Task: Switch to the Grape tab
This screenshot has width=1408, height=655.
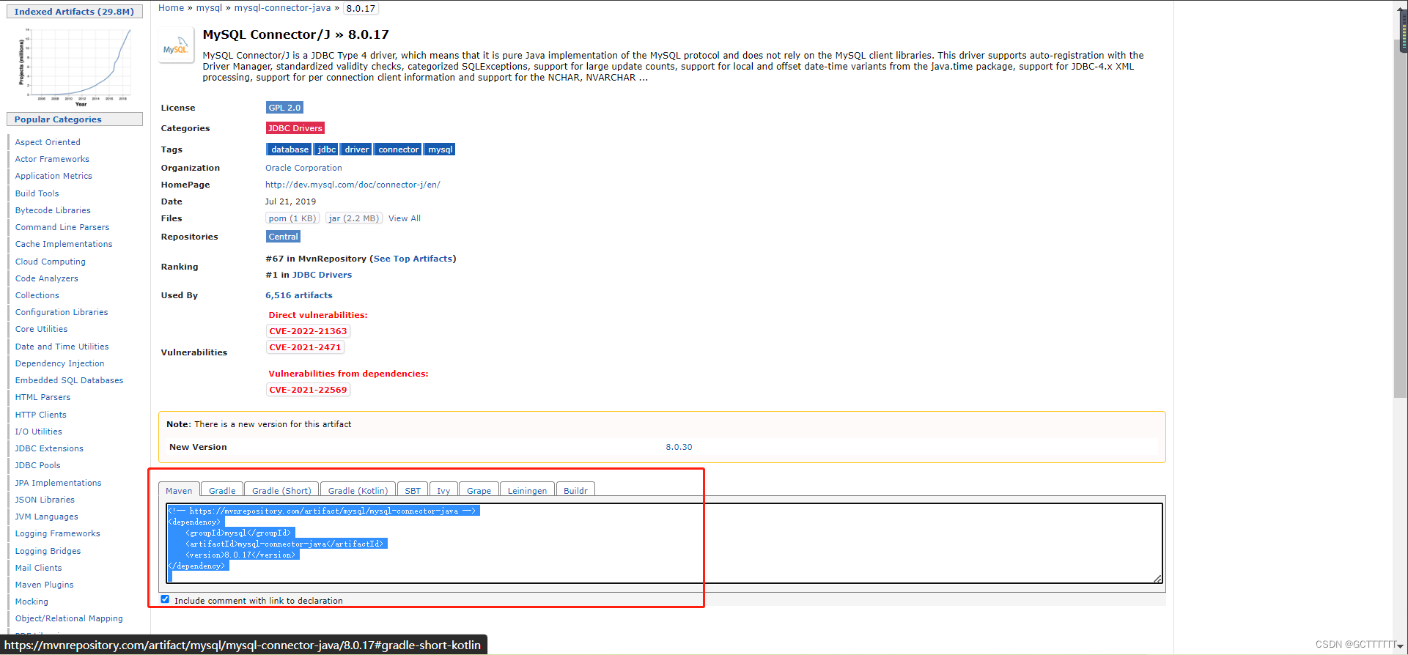Action: tap(479, 490)
